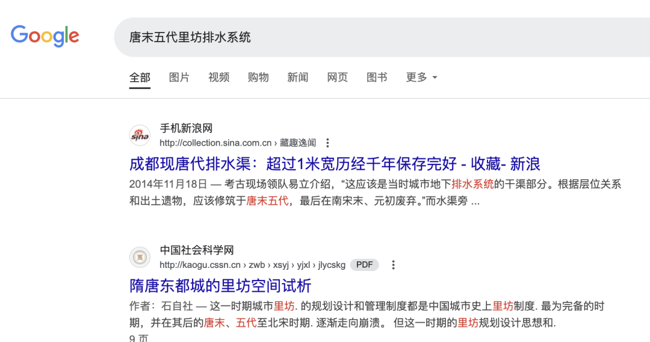The height and width of the screenshot is (342, 650).
Task: Click the PDF badge label
Action: [364, 265]
